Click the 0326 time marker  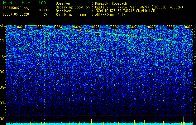tap(114, 27)
